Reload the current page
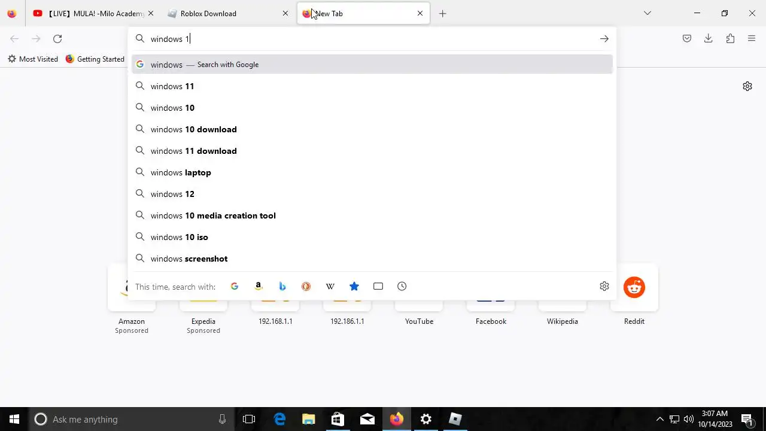This screenshot has width=766, height=431. (57, 39)
